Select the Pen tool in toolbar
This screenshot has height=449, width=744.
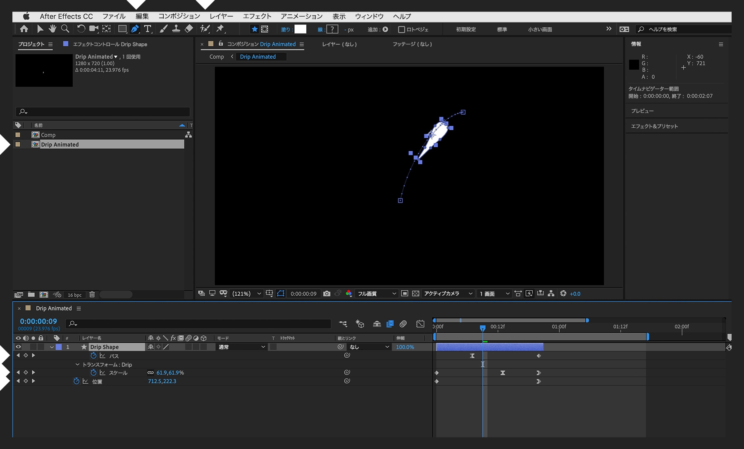135,29
